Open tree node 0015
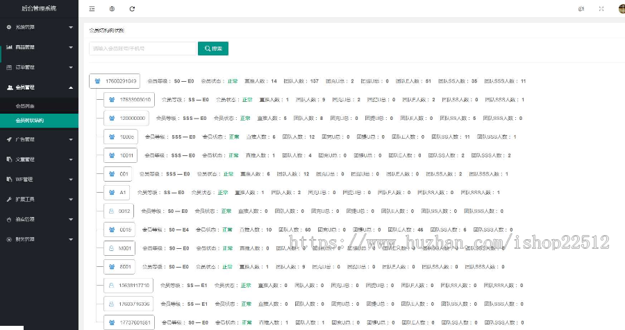 coord(119,229)
